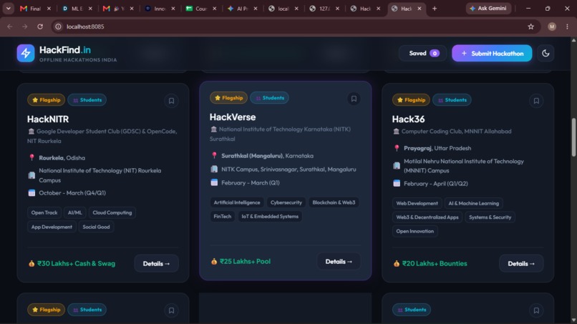Select the Web Development tag
The width and height of the screenshot is (577, 324).
[417, 203]
